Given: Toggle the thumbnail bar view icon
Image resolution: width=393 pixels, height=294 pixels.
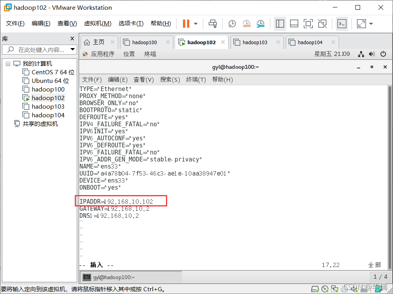Looking at the screenshot, I should point(294,24).
